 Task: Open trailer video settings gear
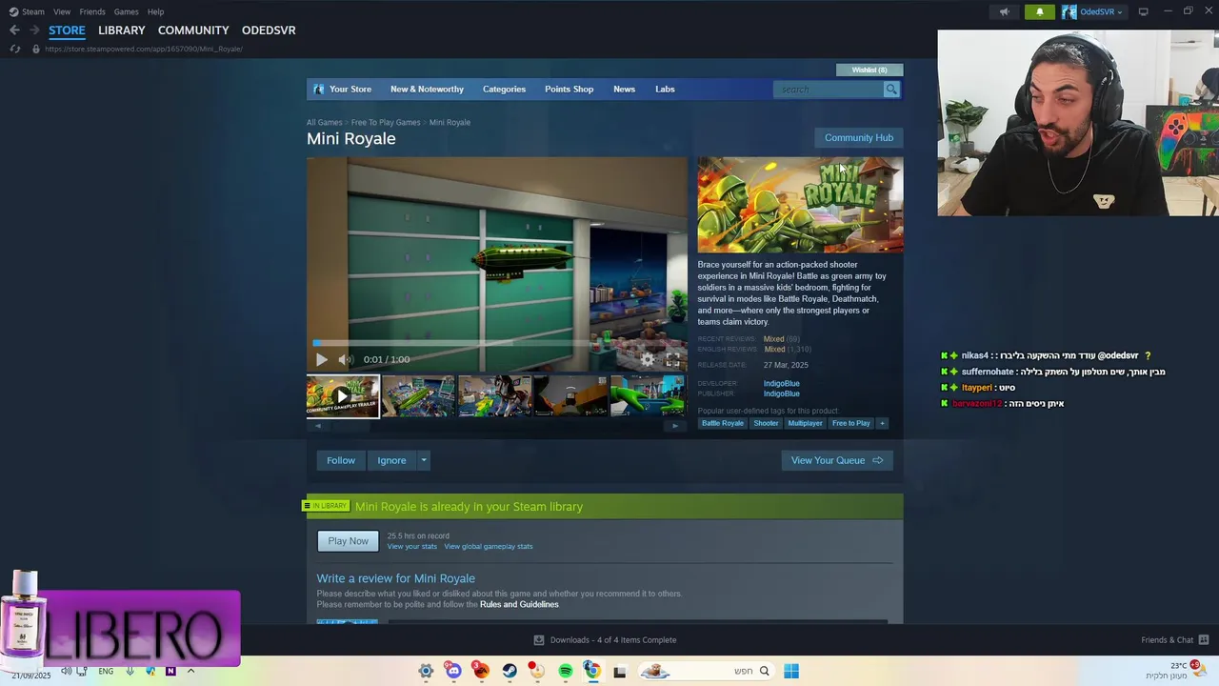[648, 359]
